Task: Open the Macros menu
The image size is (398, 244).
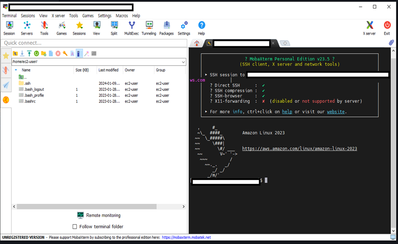Action: coord(122,16)
